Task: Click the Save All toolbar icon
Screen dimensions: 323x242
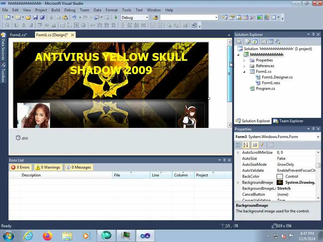Action: tap(42, 18)
